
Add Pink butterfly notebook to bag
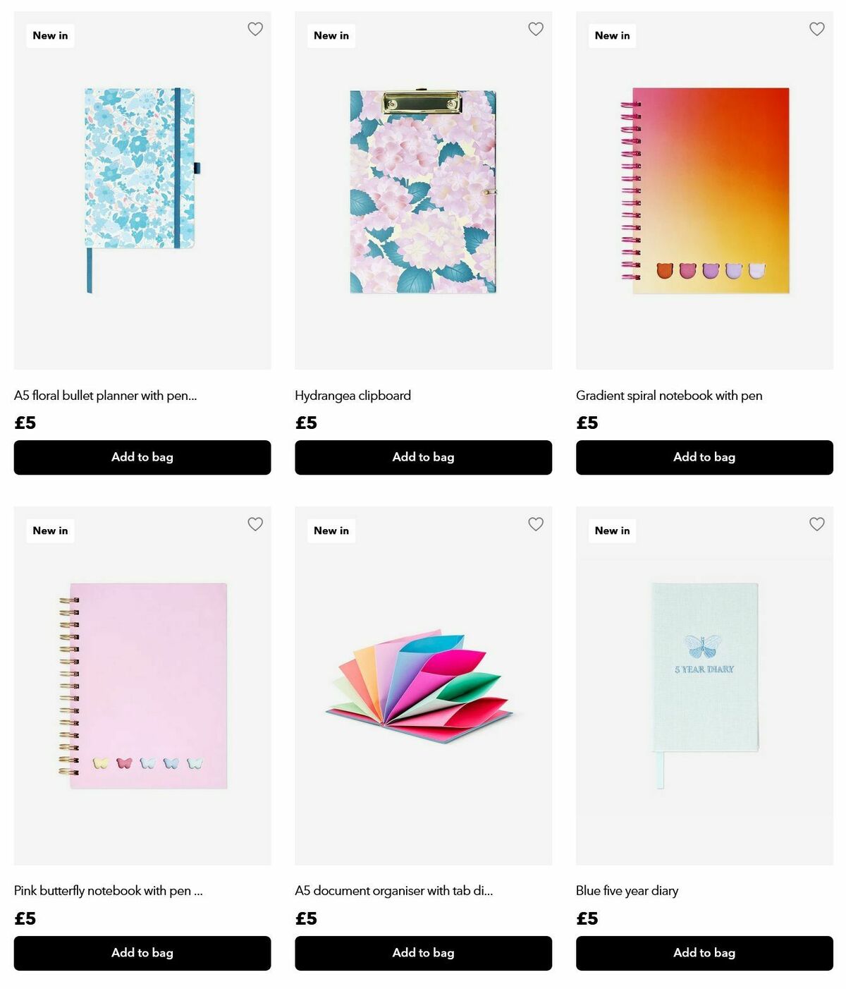[x=142, y=953]
